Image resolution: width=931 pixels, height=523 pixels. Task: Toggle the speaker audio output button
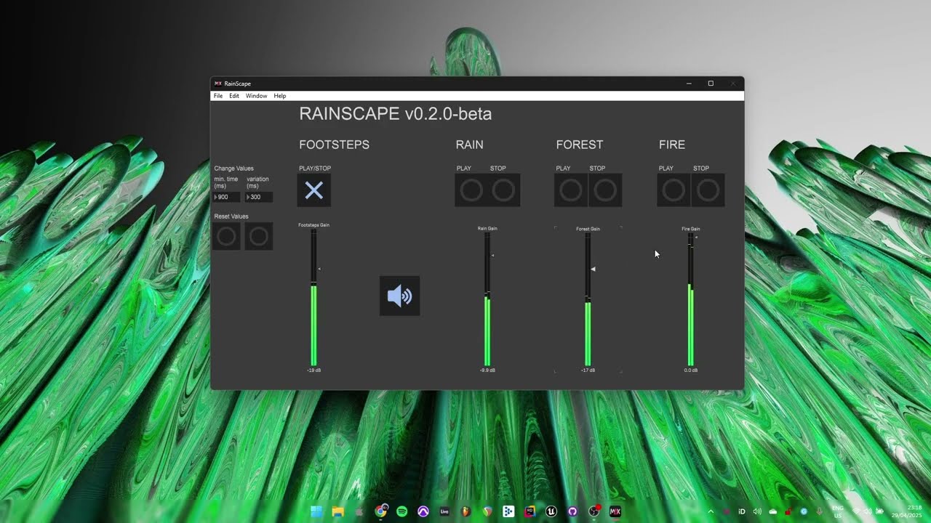tap(399, 296)
